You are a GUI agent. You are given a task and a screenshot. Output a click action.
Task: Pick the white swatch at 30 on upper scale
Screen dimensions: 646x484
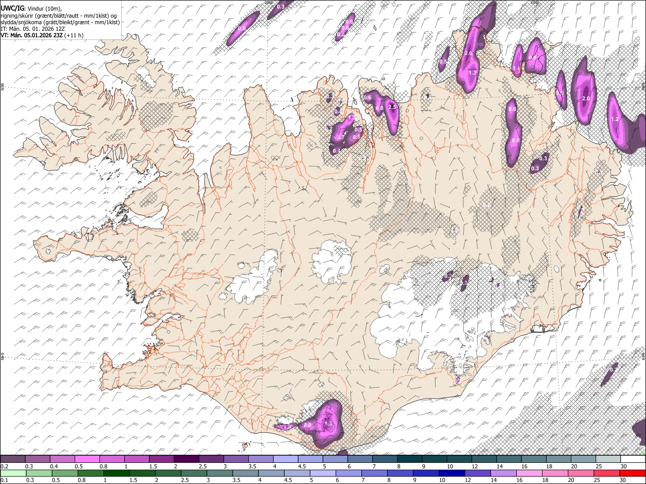click(x=633, y=459)
